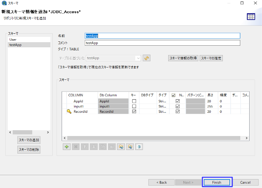Click the スキーマの追加 button

pos(29,140)
